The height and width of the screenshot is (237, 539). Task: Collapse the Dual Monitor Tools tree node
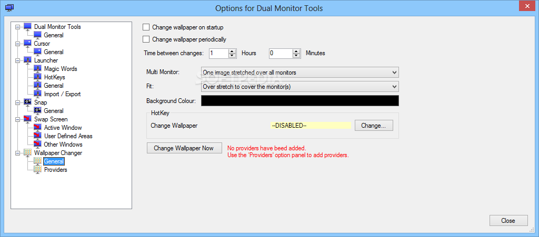click(18, 27)
